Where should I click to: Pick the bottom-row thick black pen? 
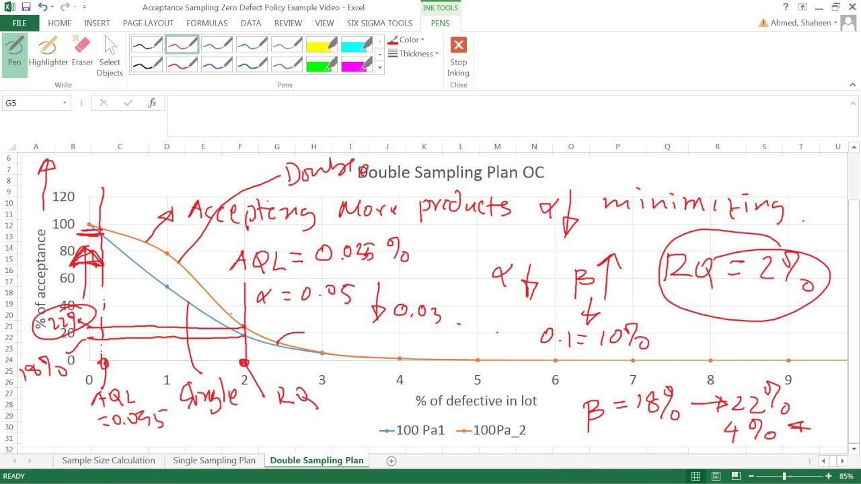pyautogui.click(x=147, y=65)
